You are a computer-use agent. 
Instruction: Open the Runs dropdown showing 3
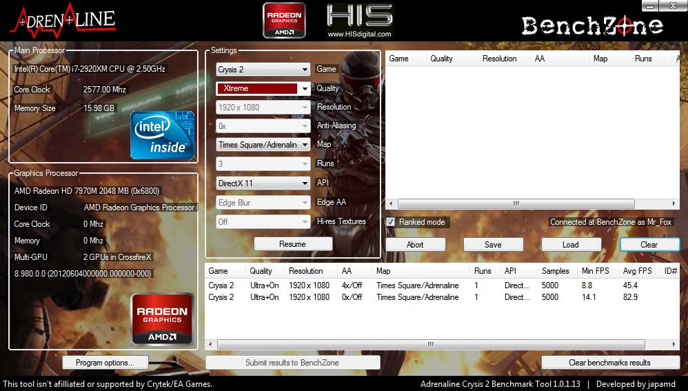coord(263,163)
